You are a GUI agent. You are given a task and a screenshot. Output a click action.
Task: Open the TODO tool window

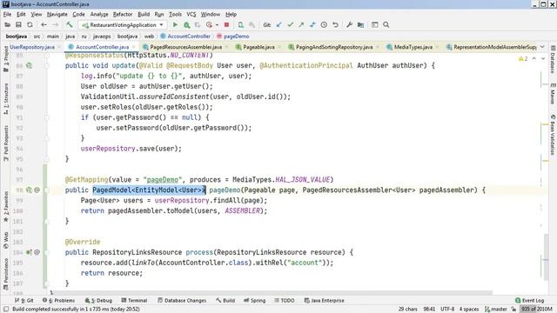coord(285,301)
